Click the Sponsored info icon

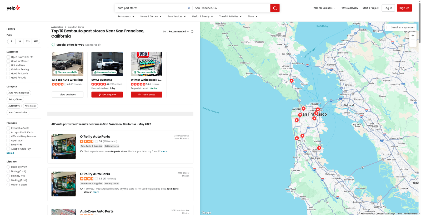tap(99, 45)
